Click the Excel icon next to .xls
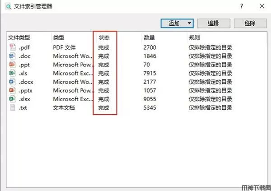The image size is (271, 191). pos(13,73)
